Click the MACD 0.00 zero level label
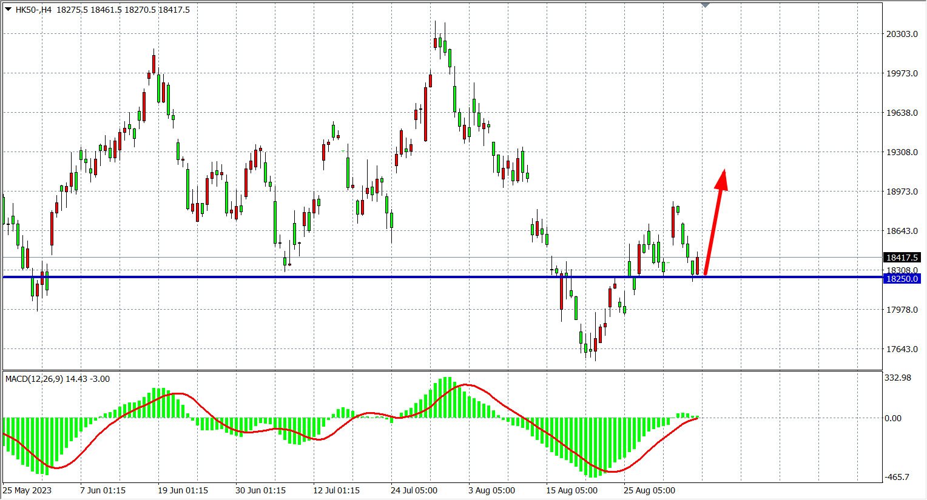The height and width of the screenshot is (500, 927). pyautogui.click(x=892, y=418)
